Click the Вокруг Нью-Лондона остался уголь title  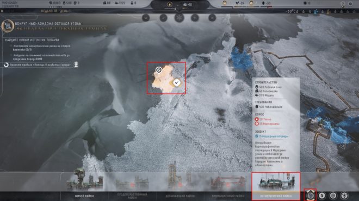coord(48,23)
